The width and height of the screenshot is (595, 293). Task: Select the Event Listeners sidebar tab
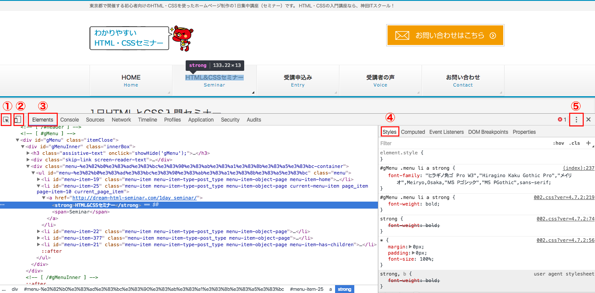(x=446, y=132)
